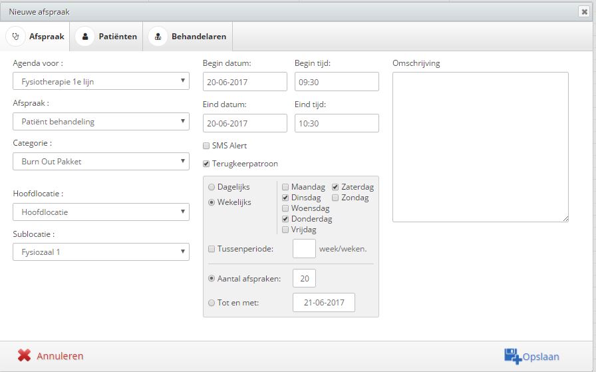This screenshot has height=372, width=596.
Task: Expand the Categorie dropdown showing Burn Out Pakket
Action: (x=100, y=161)
